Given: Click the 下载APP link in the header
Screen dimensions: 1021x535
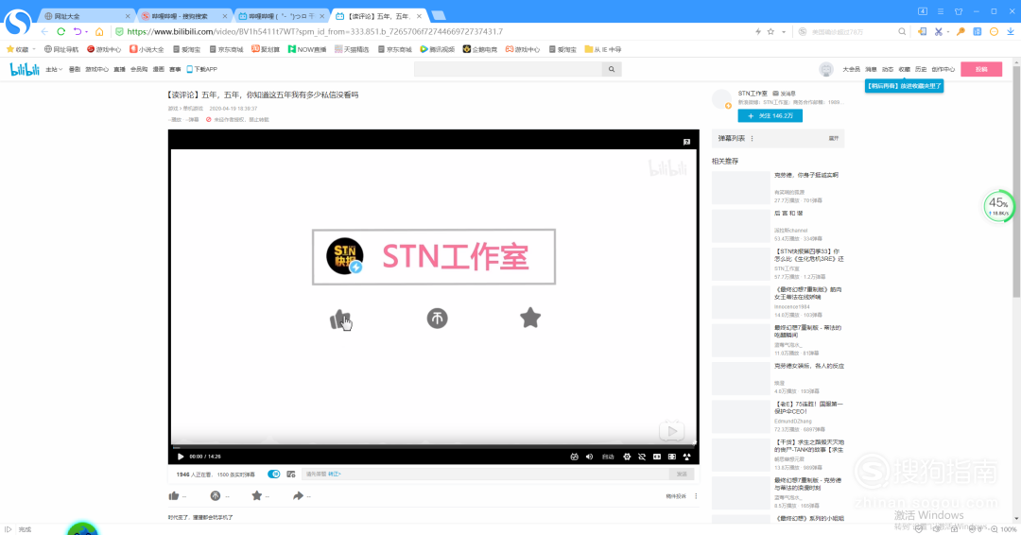Looking at the screenshot, I should (x=202, y=69).
